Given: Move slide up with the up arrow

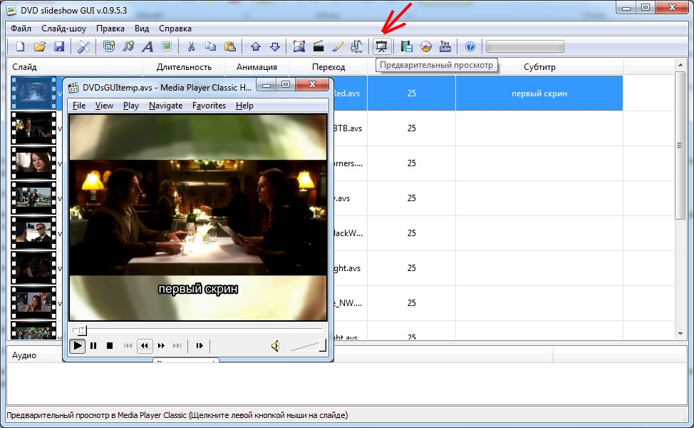Looking at the screenshot, I should (x=255, y=46).
